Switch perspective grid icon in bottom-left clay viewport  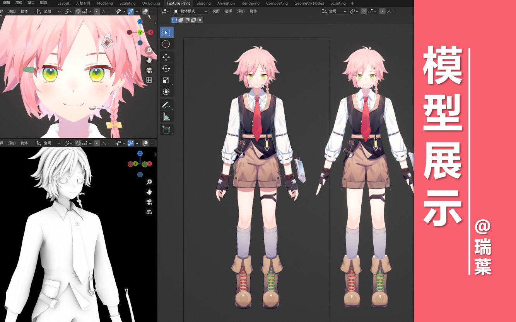[149, 212]
